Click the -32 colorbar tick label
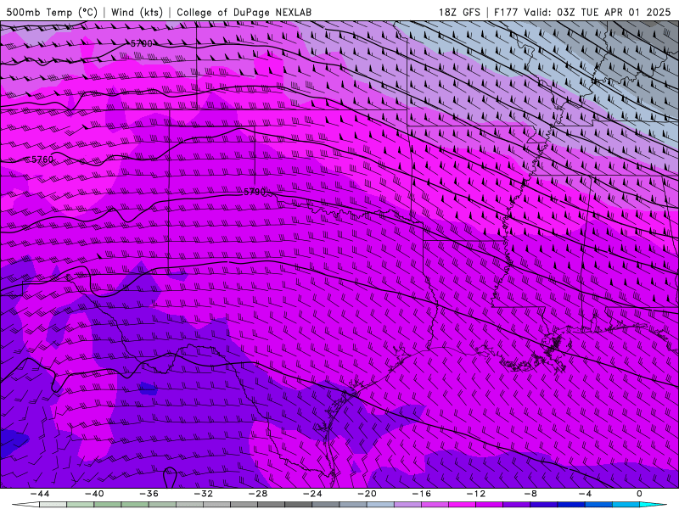 [204, 494]
